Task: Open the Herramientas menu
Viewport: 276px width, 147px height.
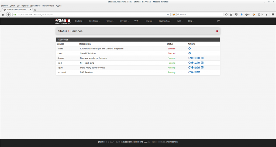Action: click(x=48, y=6)
